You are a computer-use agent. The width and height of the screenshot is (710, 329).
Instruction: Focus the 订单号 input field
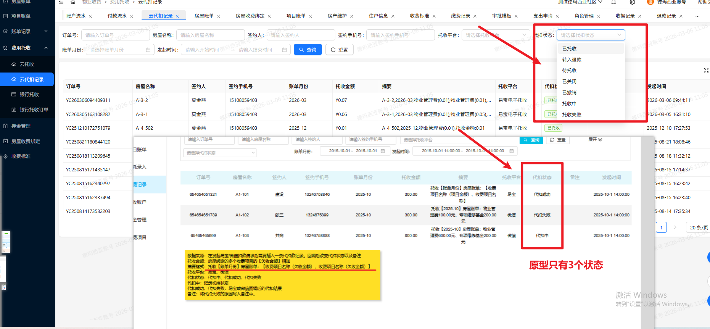click(115, 35)
